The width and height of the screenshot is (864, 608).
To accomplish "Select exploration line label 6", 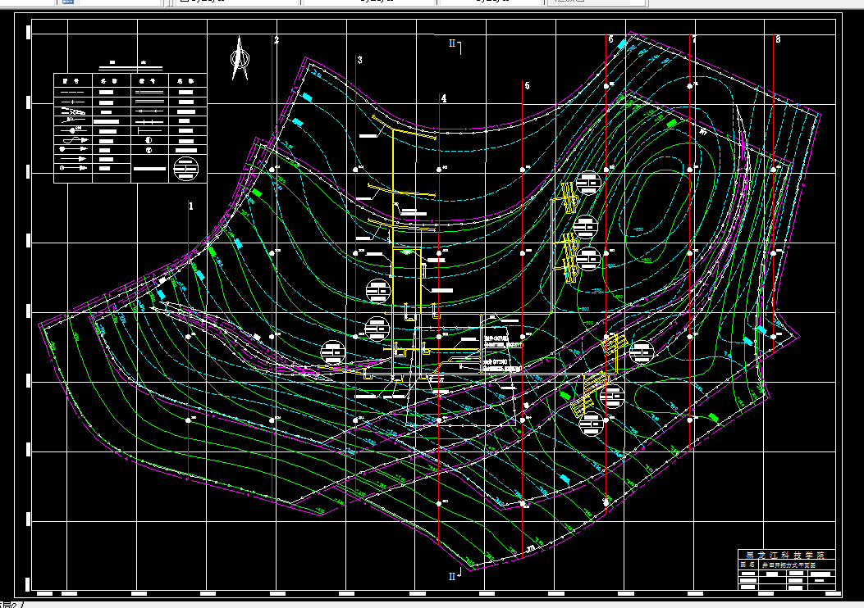I will coord(610,39).
